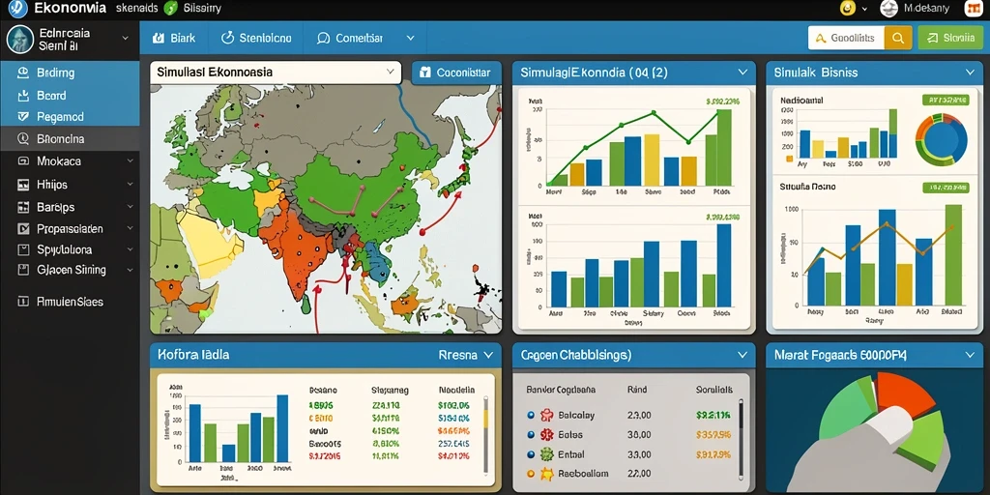This screenshot has width=990, height=495.
Task: Click the user avatar icon next to M.delsany
Action: (x=889, y=9)
